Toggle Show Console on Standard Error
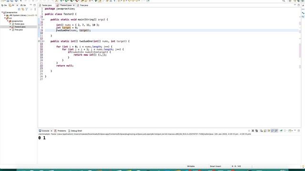The image size is (305, 171). [x=276, y=131]
